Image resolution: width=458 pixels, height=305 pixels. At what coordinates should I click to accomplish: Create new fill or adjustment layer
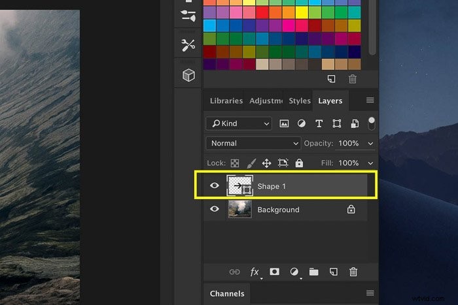(x=294, y=272)
